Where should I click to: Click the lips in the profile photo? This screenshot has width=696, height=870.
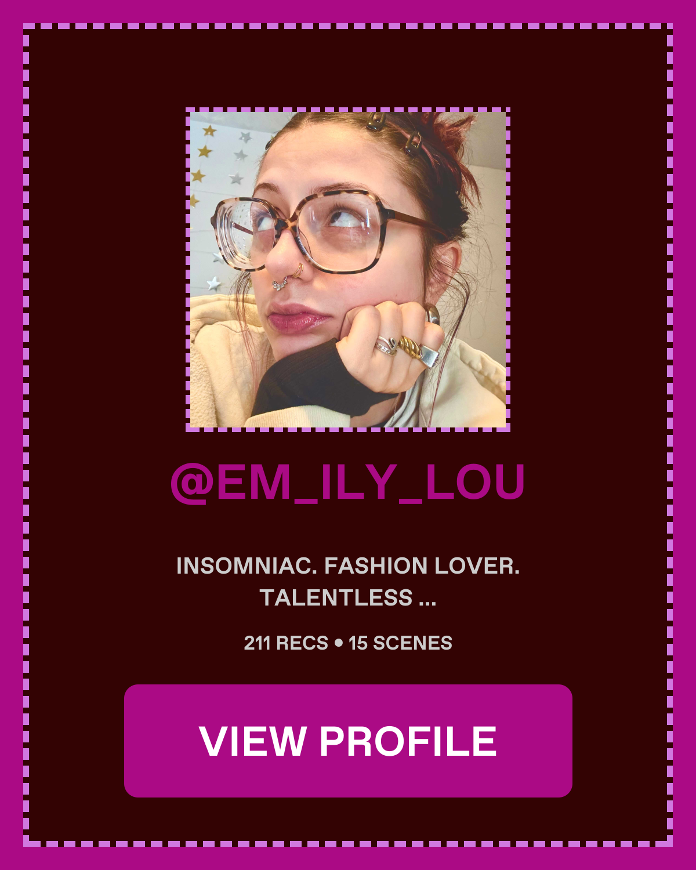[297, 319]
